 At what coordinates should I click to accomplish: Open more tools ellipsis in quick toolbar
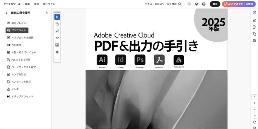coord(57,59)
